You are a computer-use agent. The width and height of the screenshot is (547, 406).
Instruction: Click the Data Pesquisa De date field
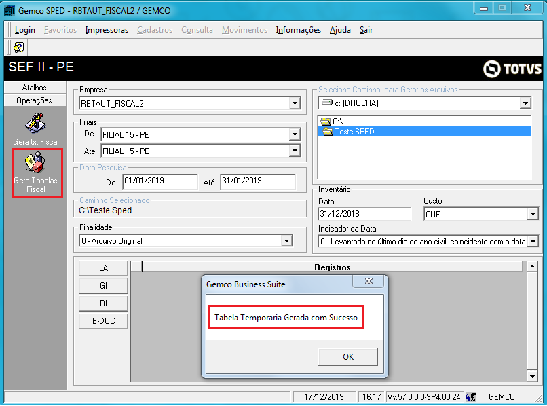point(160,181)
